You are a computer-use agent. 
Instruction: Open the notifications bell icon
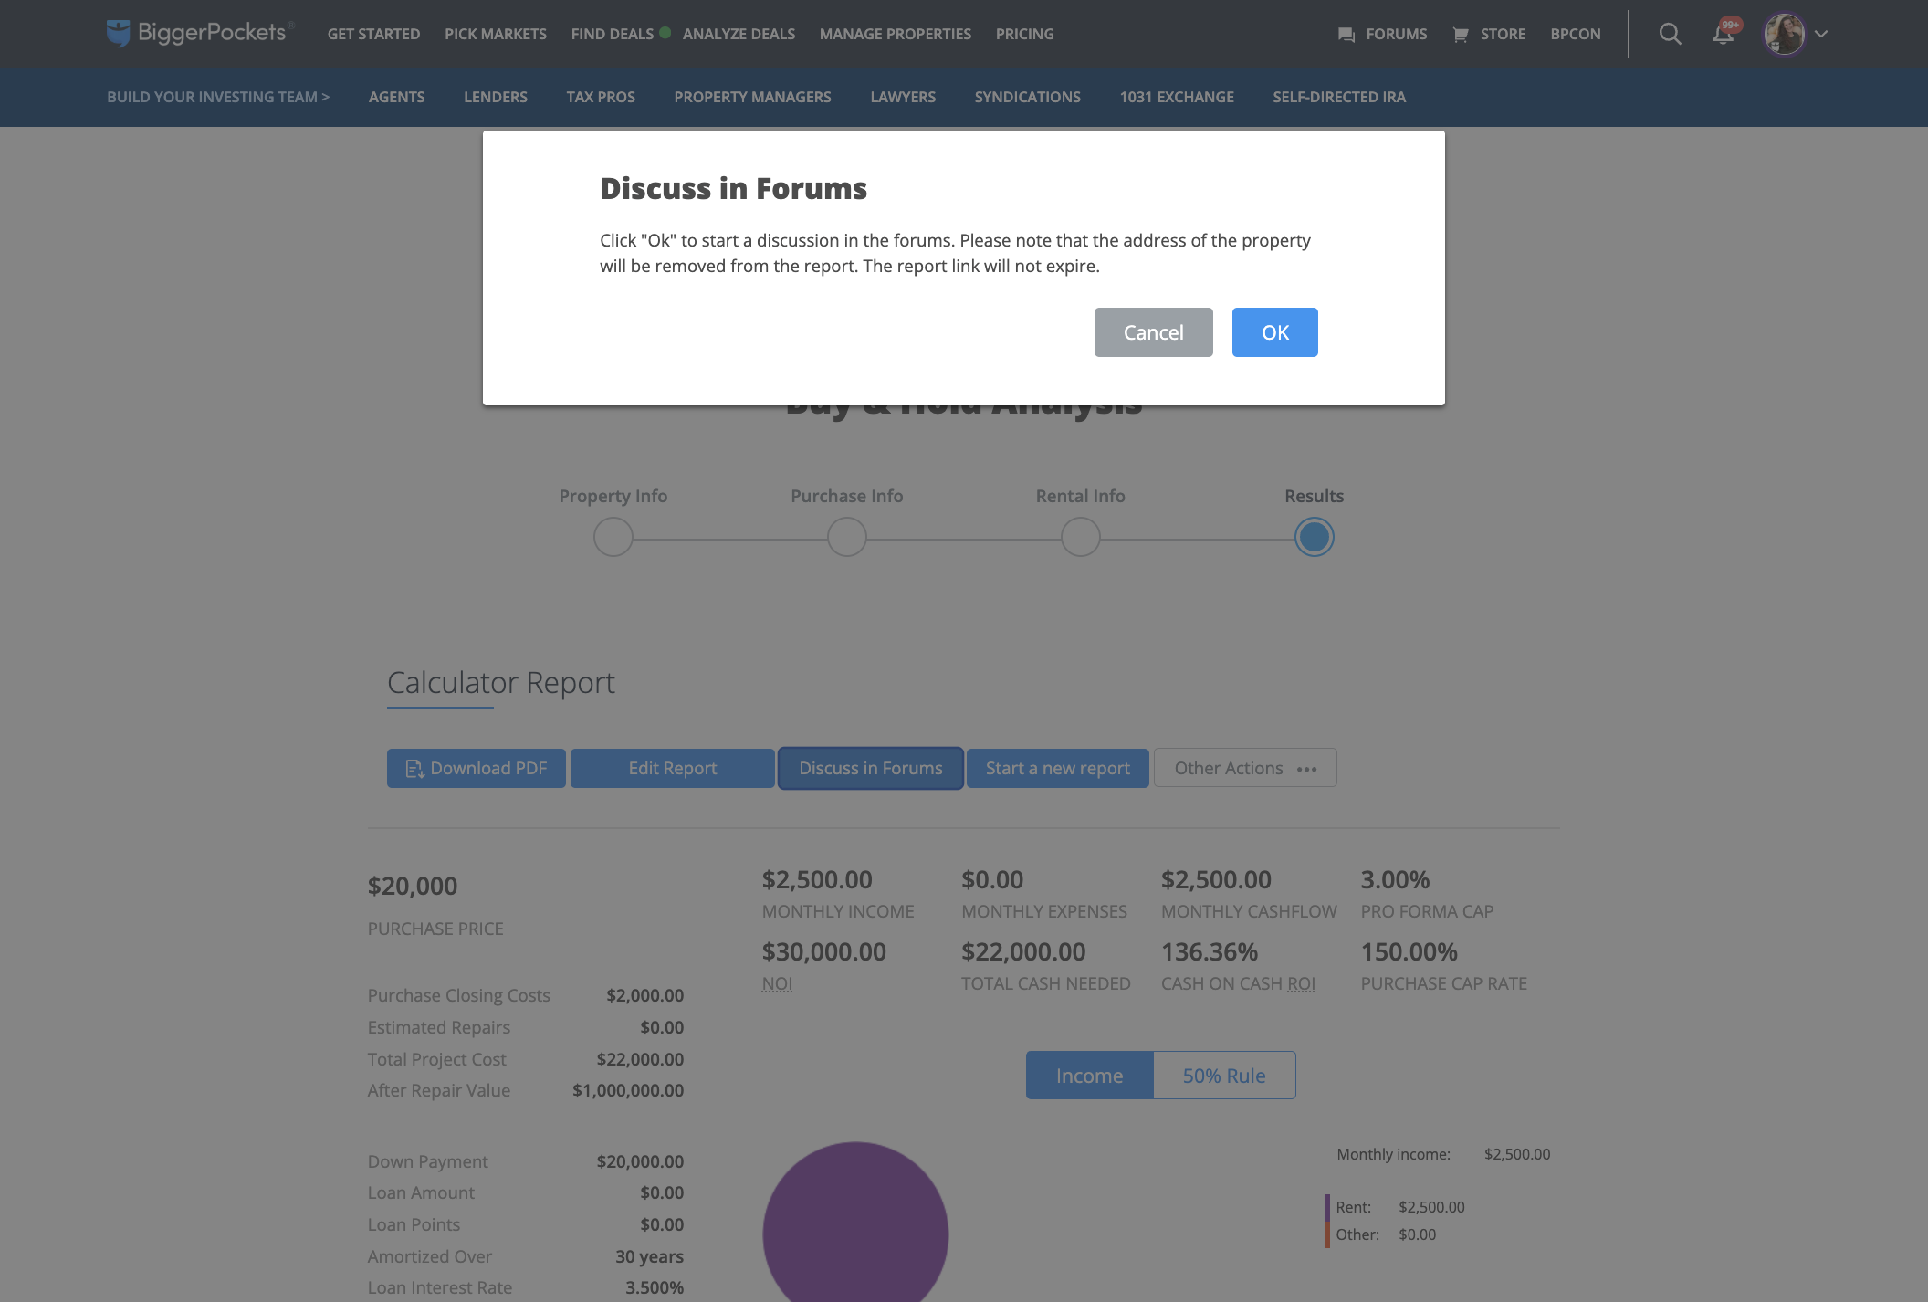(1723, 35)
